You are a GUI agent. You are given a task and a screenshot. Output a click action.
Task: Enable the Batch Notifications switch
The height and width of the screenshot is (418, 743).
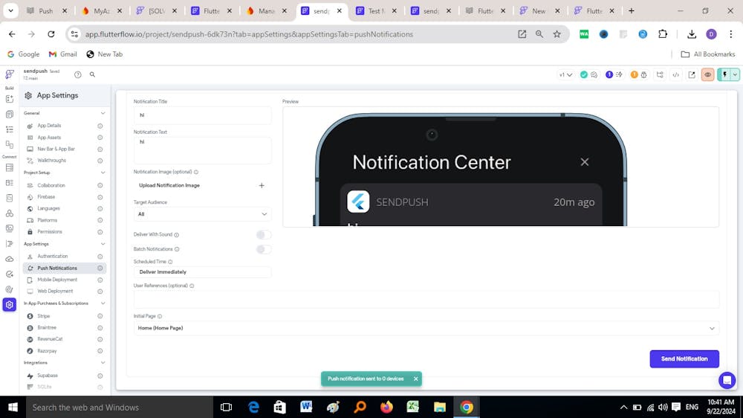tap(264, 249)
